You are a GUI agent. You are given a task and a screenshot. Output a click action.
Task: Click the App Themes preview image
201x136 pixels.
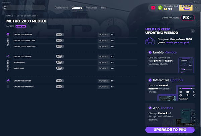[185, 117]
